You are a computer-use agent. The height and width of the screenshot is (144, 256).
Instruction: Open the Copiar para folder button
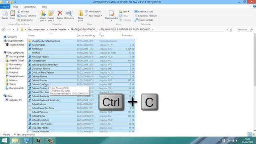coord(51,16)
